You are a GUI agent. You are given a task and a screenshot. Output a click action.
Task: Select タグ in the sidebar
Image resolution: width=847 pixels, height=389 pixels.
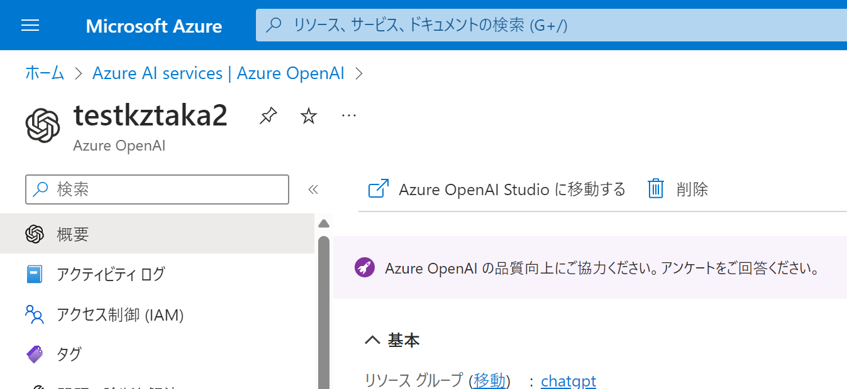click(x=69, y=354)
